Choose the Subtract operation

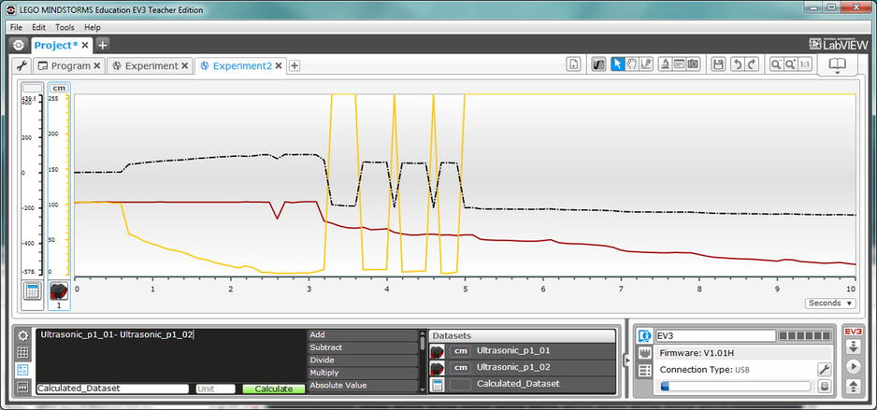tap(363, 347)
